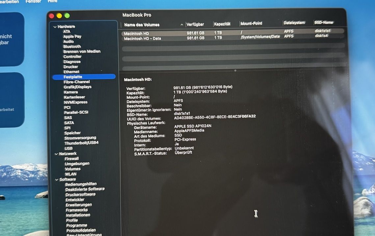The height and width of the screenshot is (236, 375).
Task: Click the disk1s4 BSD name cell
Action: point(321,36)
